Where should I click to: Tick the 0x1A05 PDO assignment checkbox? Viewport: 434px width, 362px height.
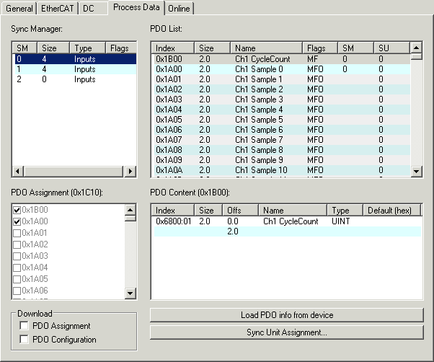pyautogui.click(x=17, y=279)
